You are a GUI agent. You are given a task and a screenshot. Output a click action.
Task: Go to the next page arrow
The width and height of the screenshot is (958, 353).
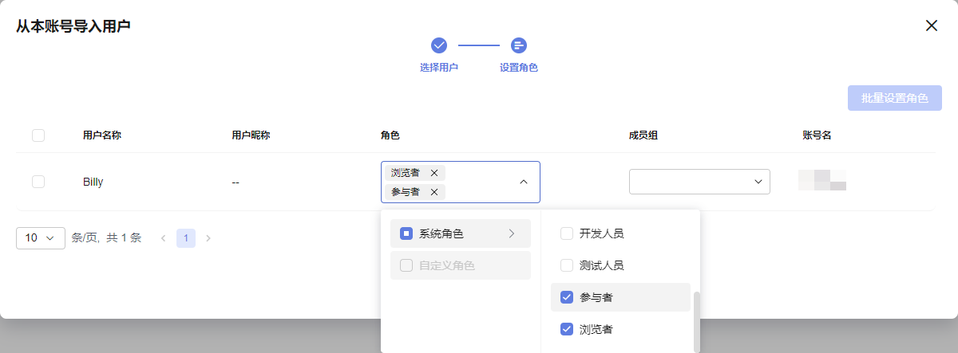pyautogui.click(x=208, y=238)
